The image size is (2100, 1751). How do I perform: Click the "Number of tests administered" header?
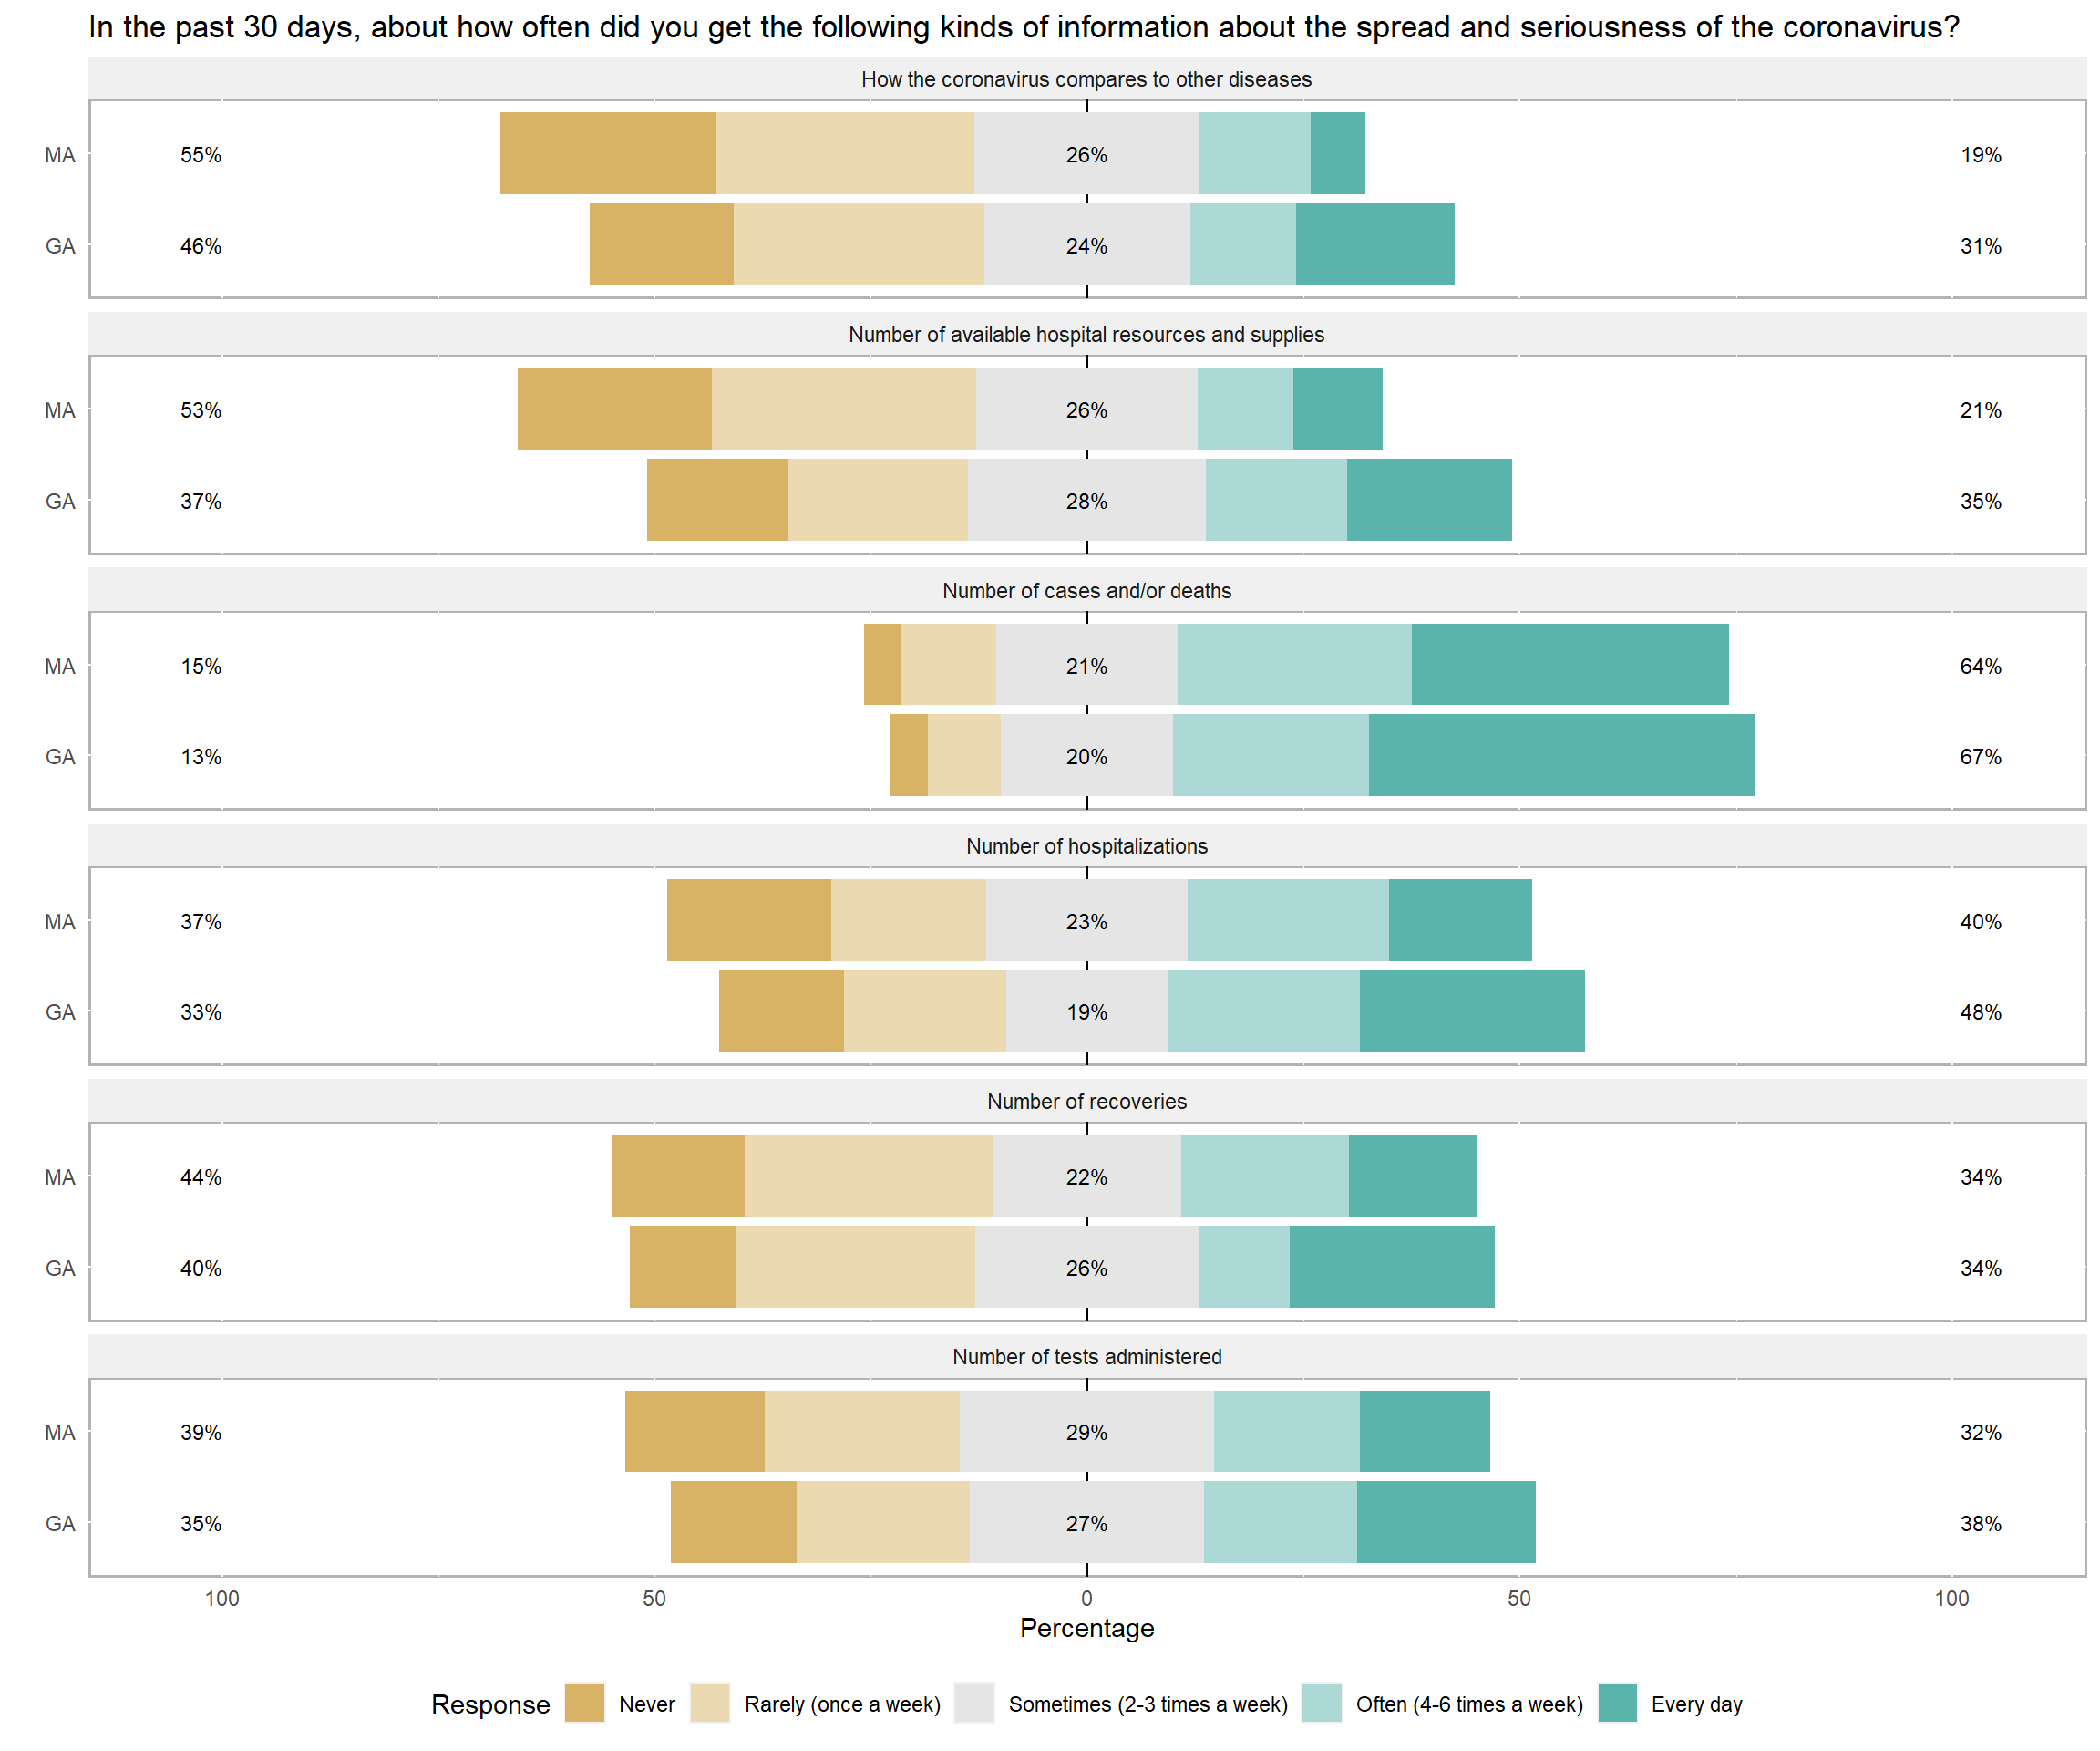coord(1086,1357)
